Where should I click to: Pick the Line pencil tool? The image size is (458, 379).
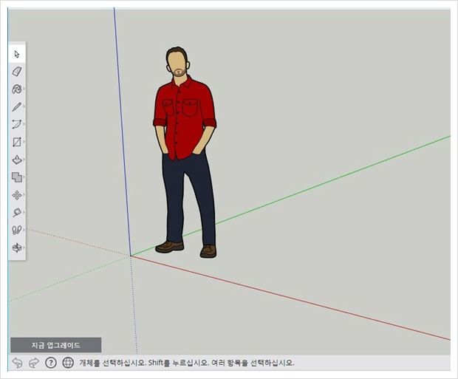pyautogui.click(x=17, y=106)
